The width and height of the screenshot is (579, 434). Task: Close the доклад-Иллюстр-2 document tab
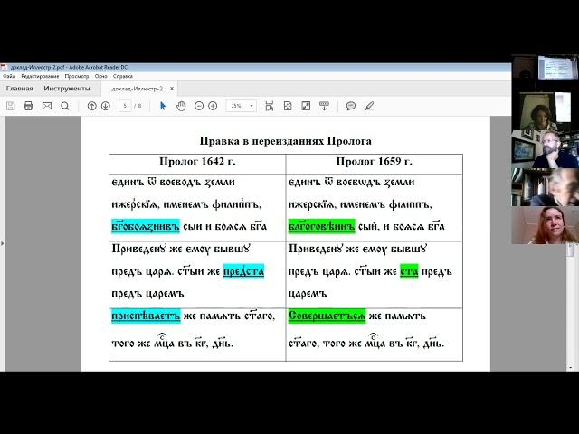172,89
